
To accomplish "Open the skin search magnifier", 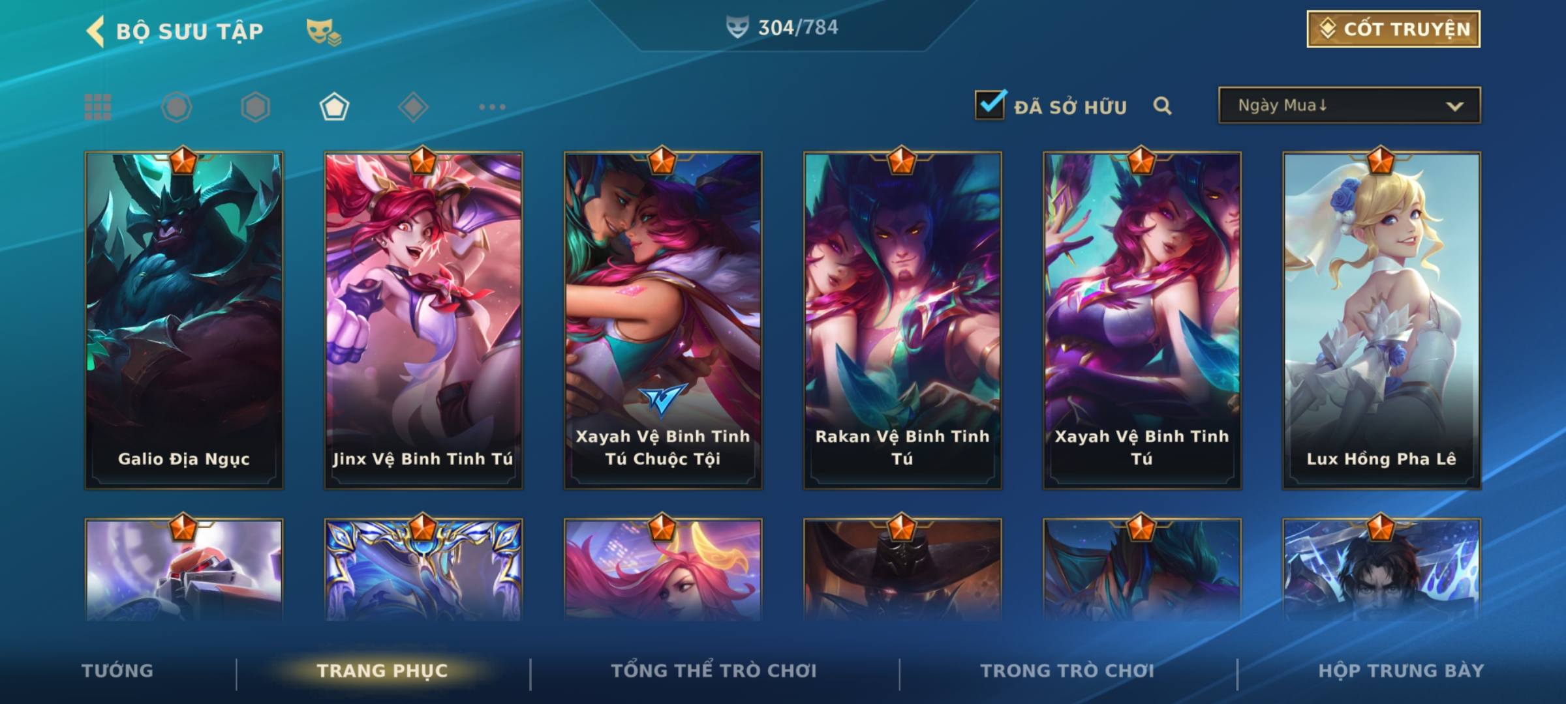I will pos(1162,106).
